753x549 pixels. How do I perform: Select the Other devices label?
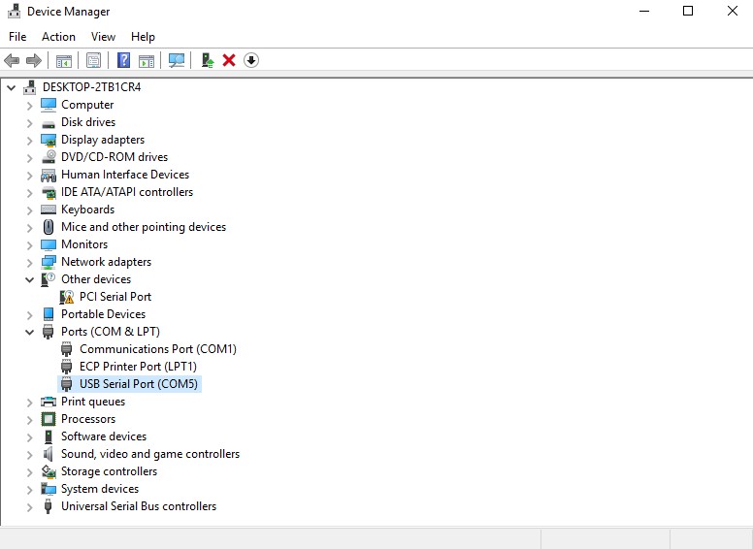(x=96, y=279)
